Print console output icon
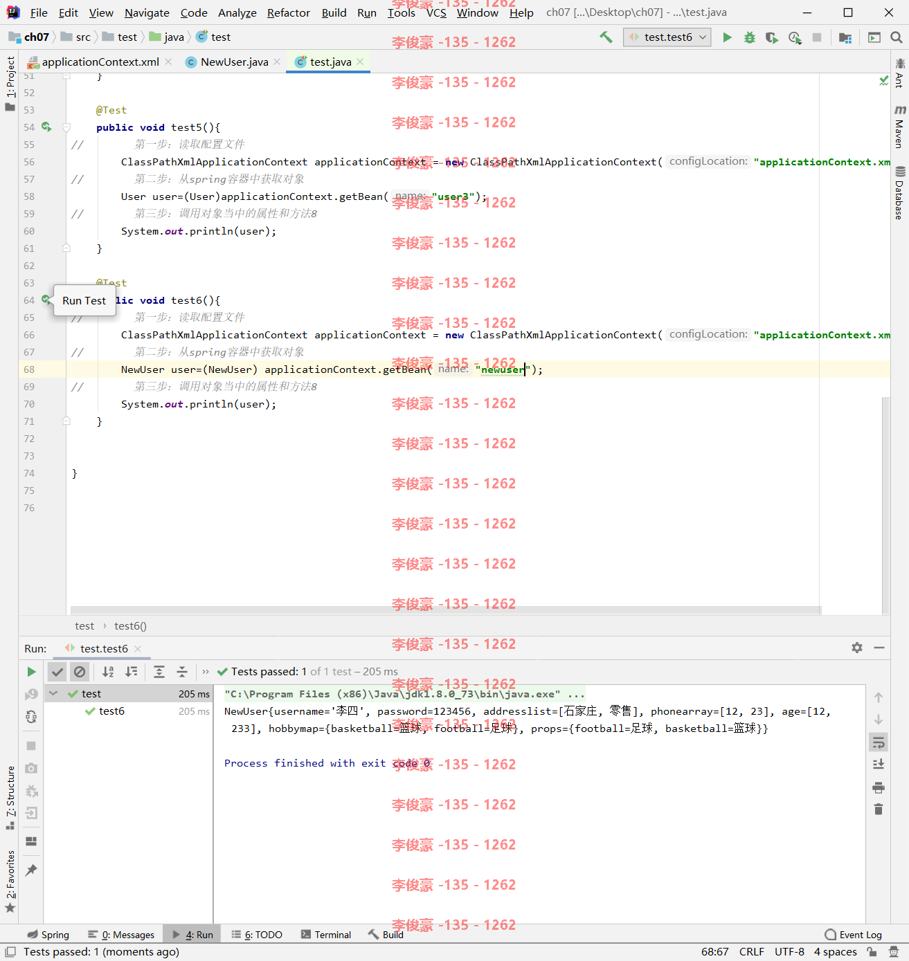Image resolution: width=909 pixels, height=961 pixels. click(879, 787)
